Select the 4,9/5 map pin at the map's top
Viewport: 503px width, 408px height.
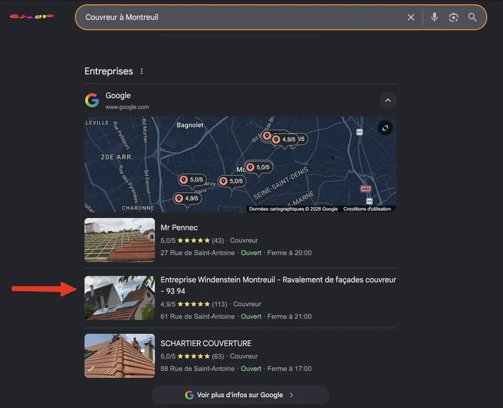point(284,140)
